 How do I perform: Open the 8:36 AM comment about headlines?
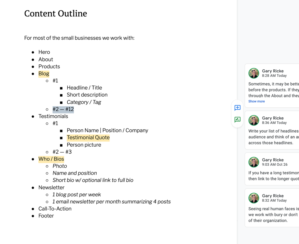[272, 130]
